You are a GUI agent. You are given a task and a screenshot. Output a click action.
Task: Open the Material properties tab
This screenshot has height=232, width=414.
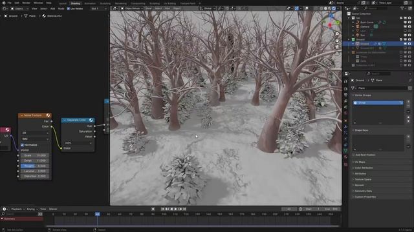pos(345,157)
